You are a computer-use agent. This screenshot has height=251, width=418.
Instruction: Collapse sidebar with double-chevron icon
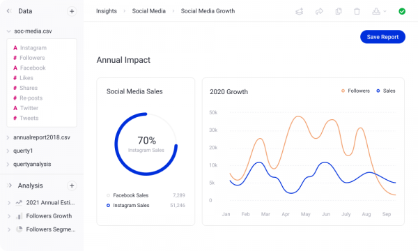[x=9, y=11]
